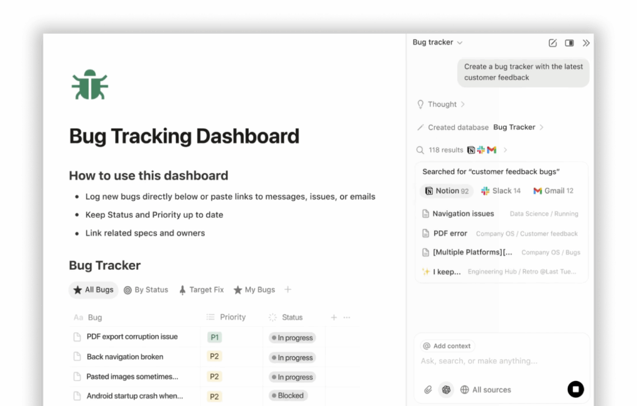
Task: Click the Add context button
Action: (x=447, y=346)
